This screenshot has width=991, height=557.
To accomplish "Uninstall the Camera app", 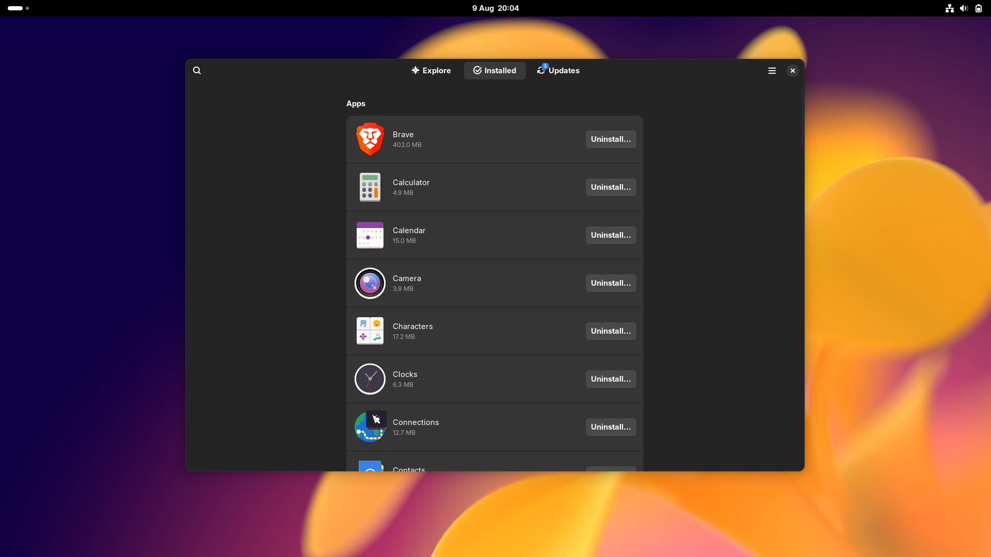I will point(611,283).
